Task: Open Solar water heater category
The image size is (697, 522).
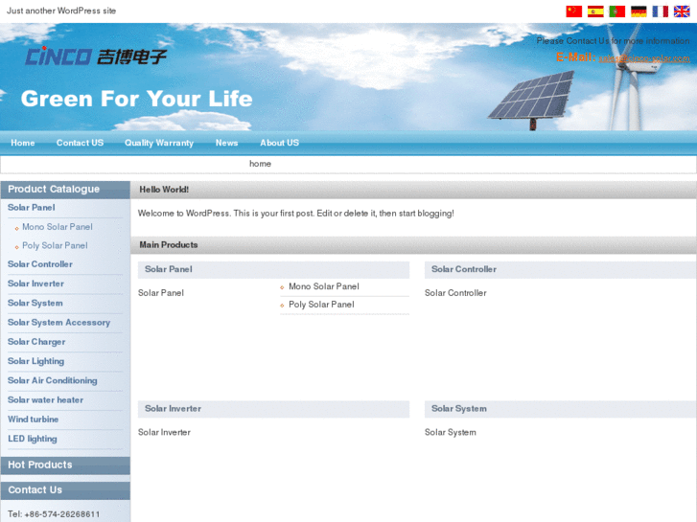Action: coord(45,399)
